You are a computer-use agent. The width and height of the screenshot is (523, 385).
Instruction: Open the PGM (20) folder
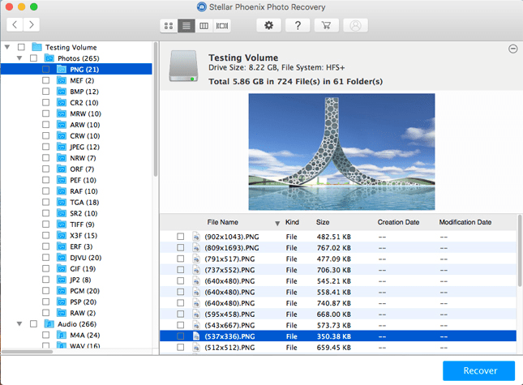(x=84, y=291)
